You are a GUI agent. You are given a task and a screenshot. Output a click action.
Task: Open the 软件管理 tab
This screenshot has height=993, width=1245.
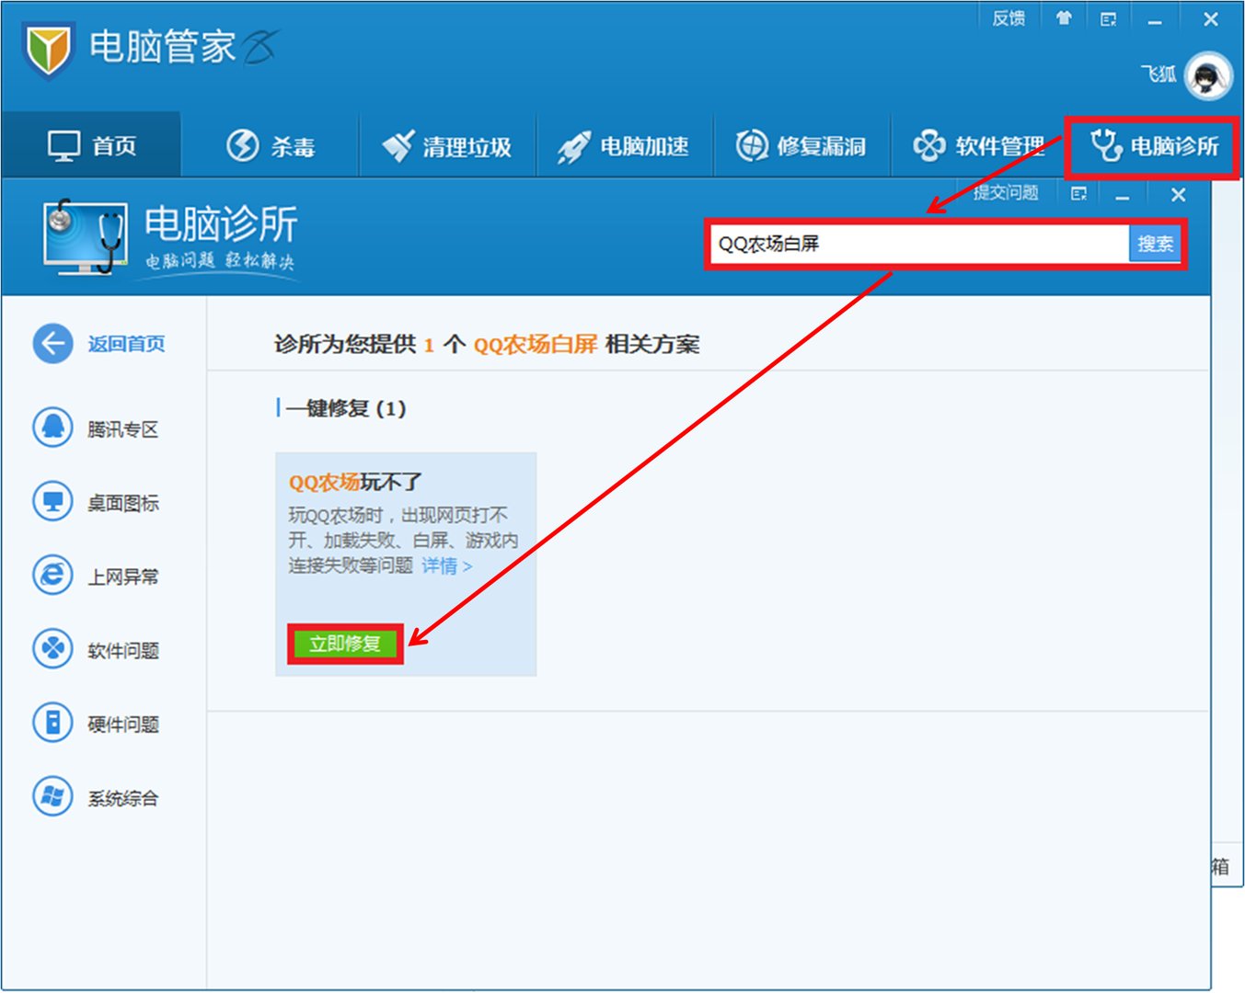click(978, 145)
